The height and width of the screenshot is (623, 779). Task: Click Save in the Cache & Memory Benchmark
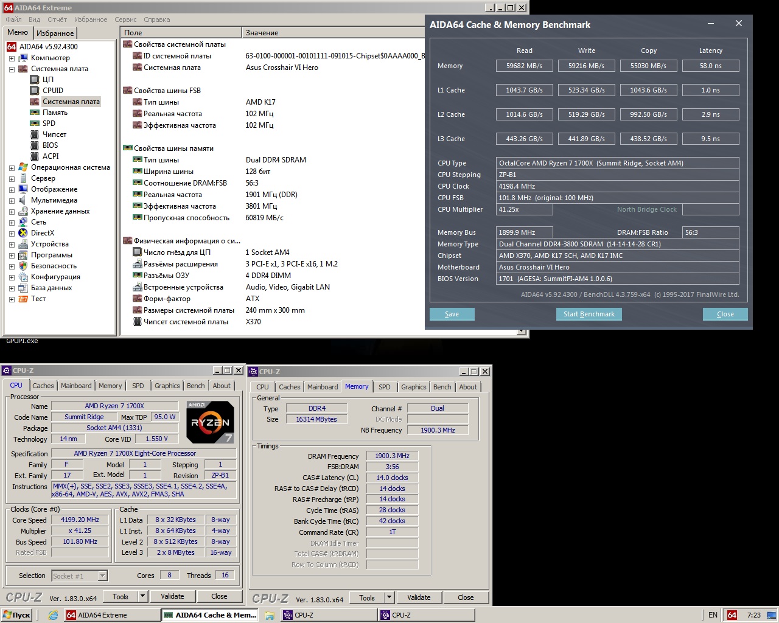point(452,314)
